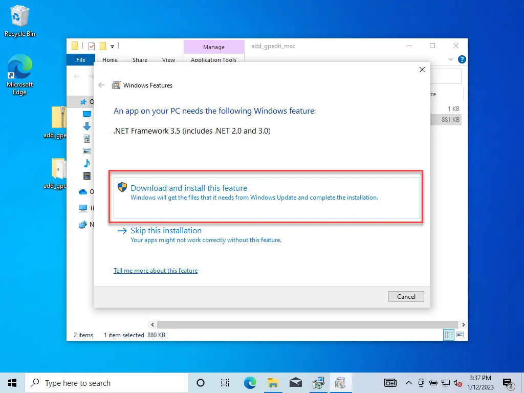
Task: Select Skip this installation
Action: (165, 230)
